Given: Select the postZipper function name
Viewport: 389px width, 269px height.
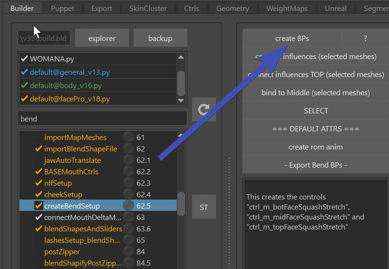Looking at the screenshot, I should (62, 251).
